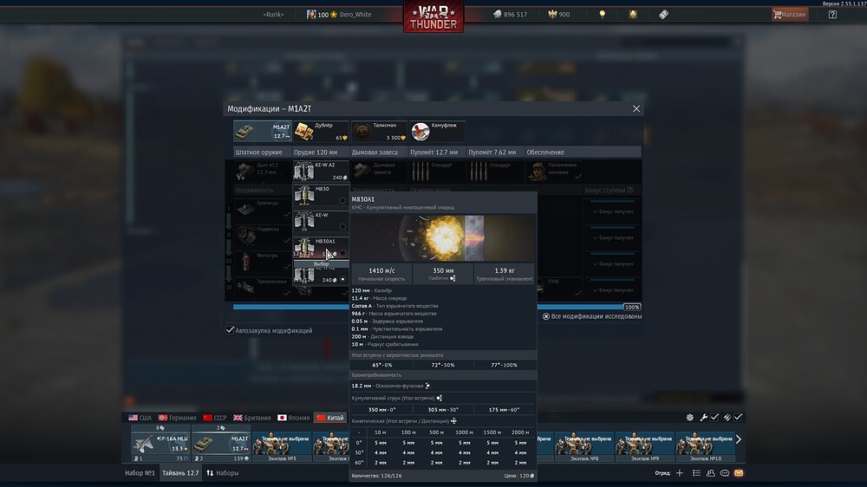
Task: Open the ticket items icon in top bar
Action: coord(663,15)
